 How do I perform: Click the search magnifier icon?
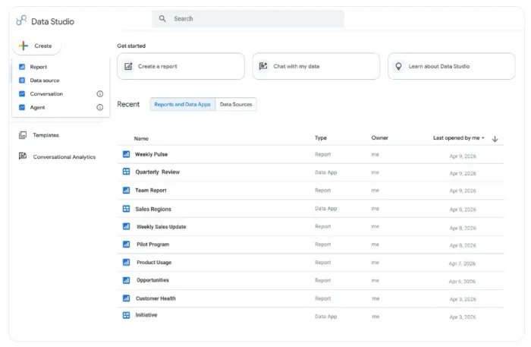[162, 19]
